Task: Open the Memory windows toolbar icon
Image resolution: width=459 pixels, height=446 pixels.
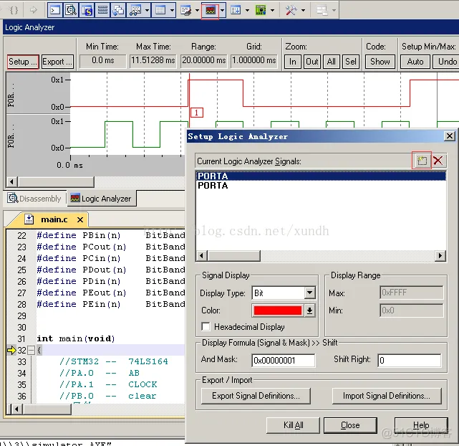Action: (160, 10)
